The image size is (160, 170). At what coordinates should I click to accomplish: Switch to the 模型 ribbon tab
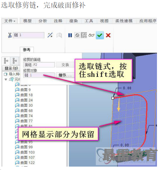click(x=27, y=21)
